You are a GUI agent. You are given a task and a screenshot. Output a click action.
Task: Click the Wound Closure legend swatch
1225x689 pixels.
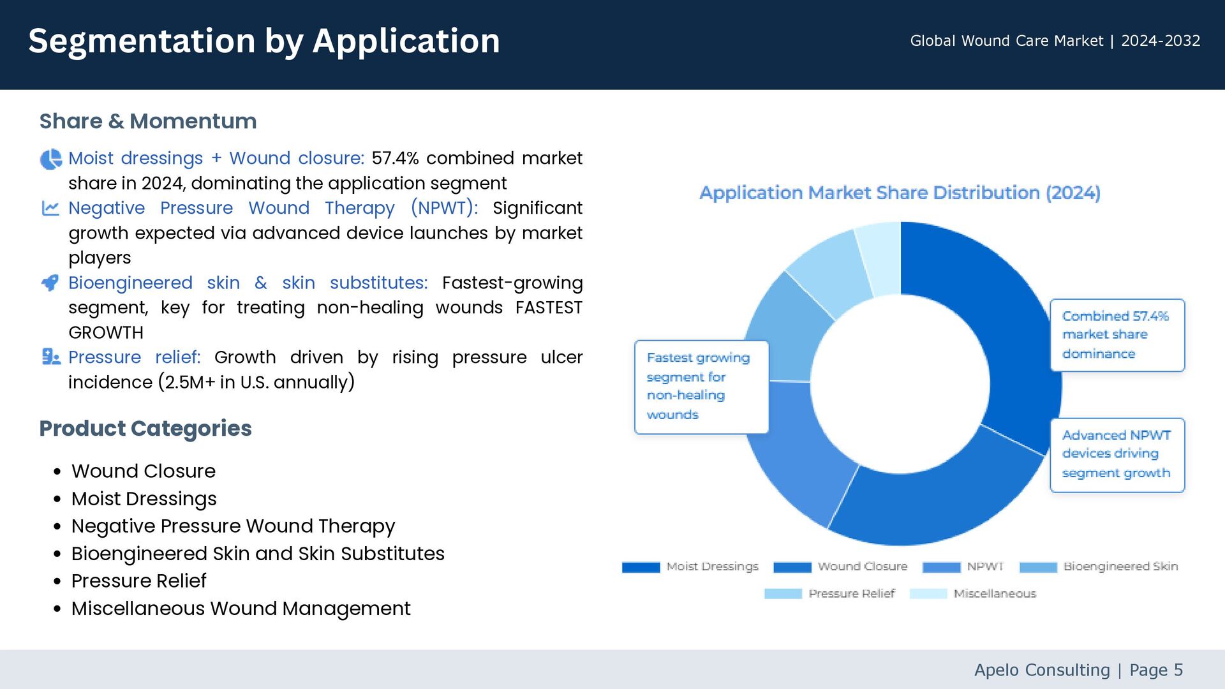point(792,567)
